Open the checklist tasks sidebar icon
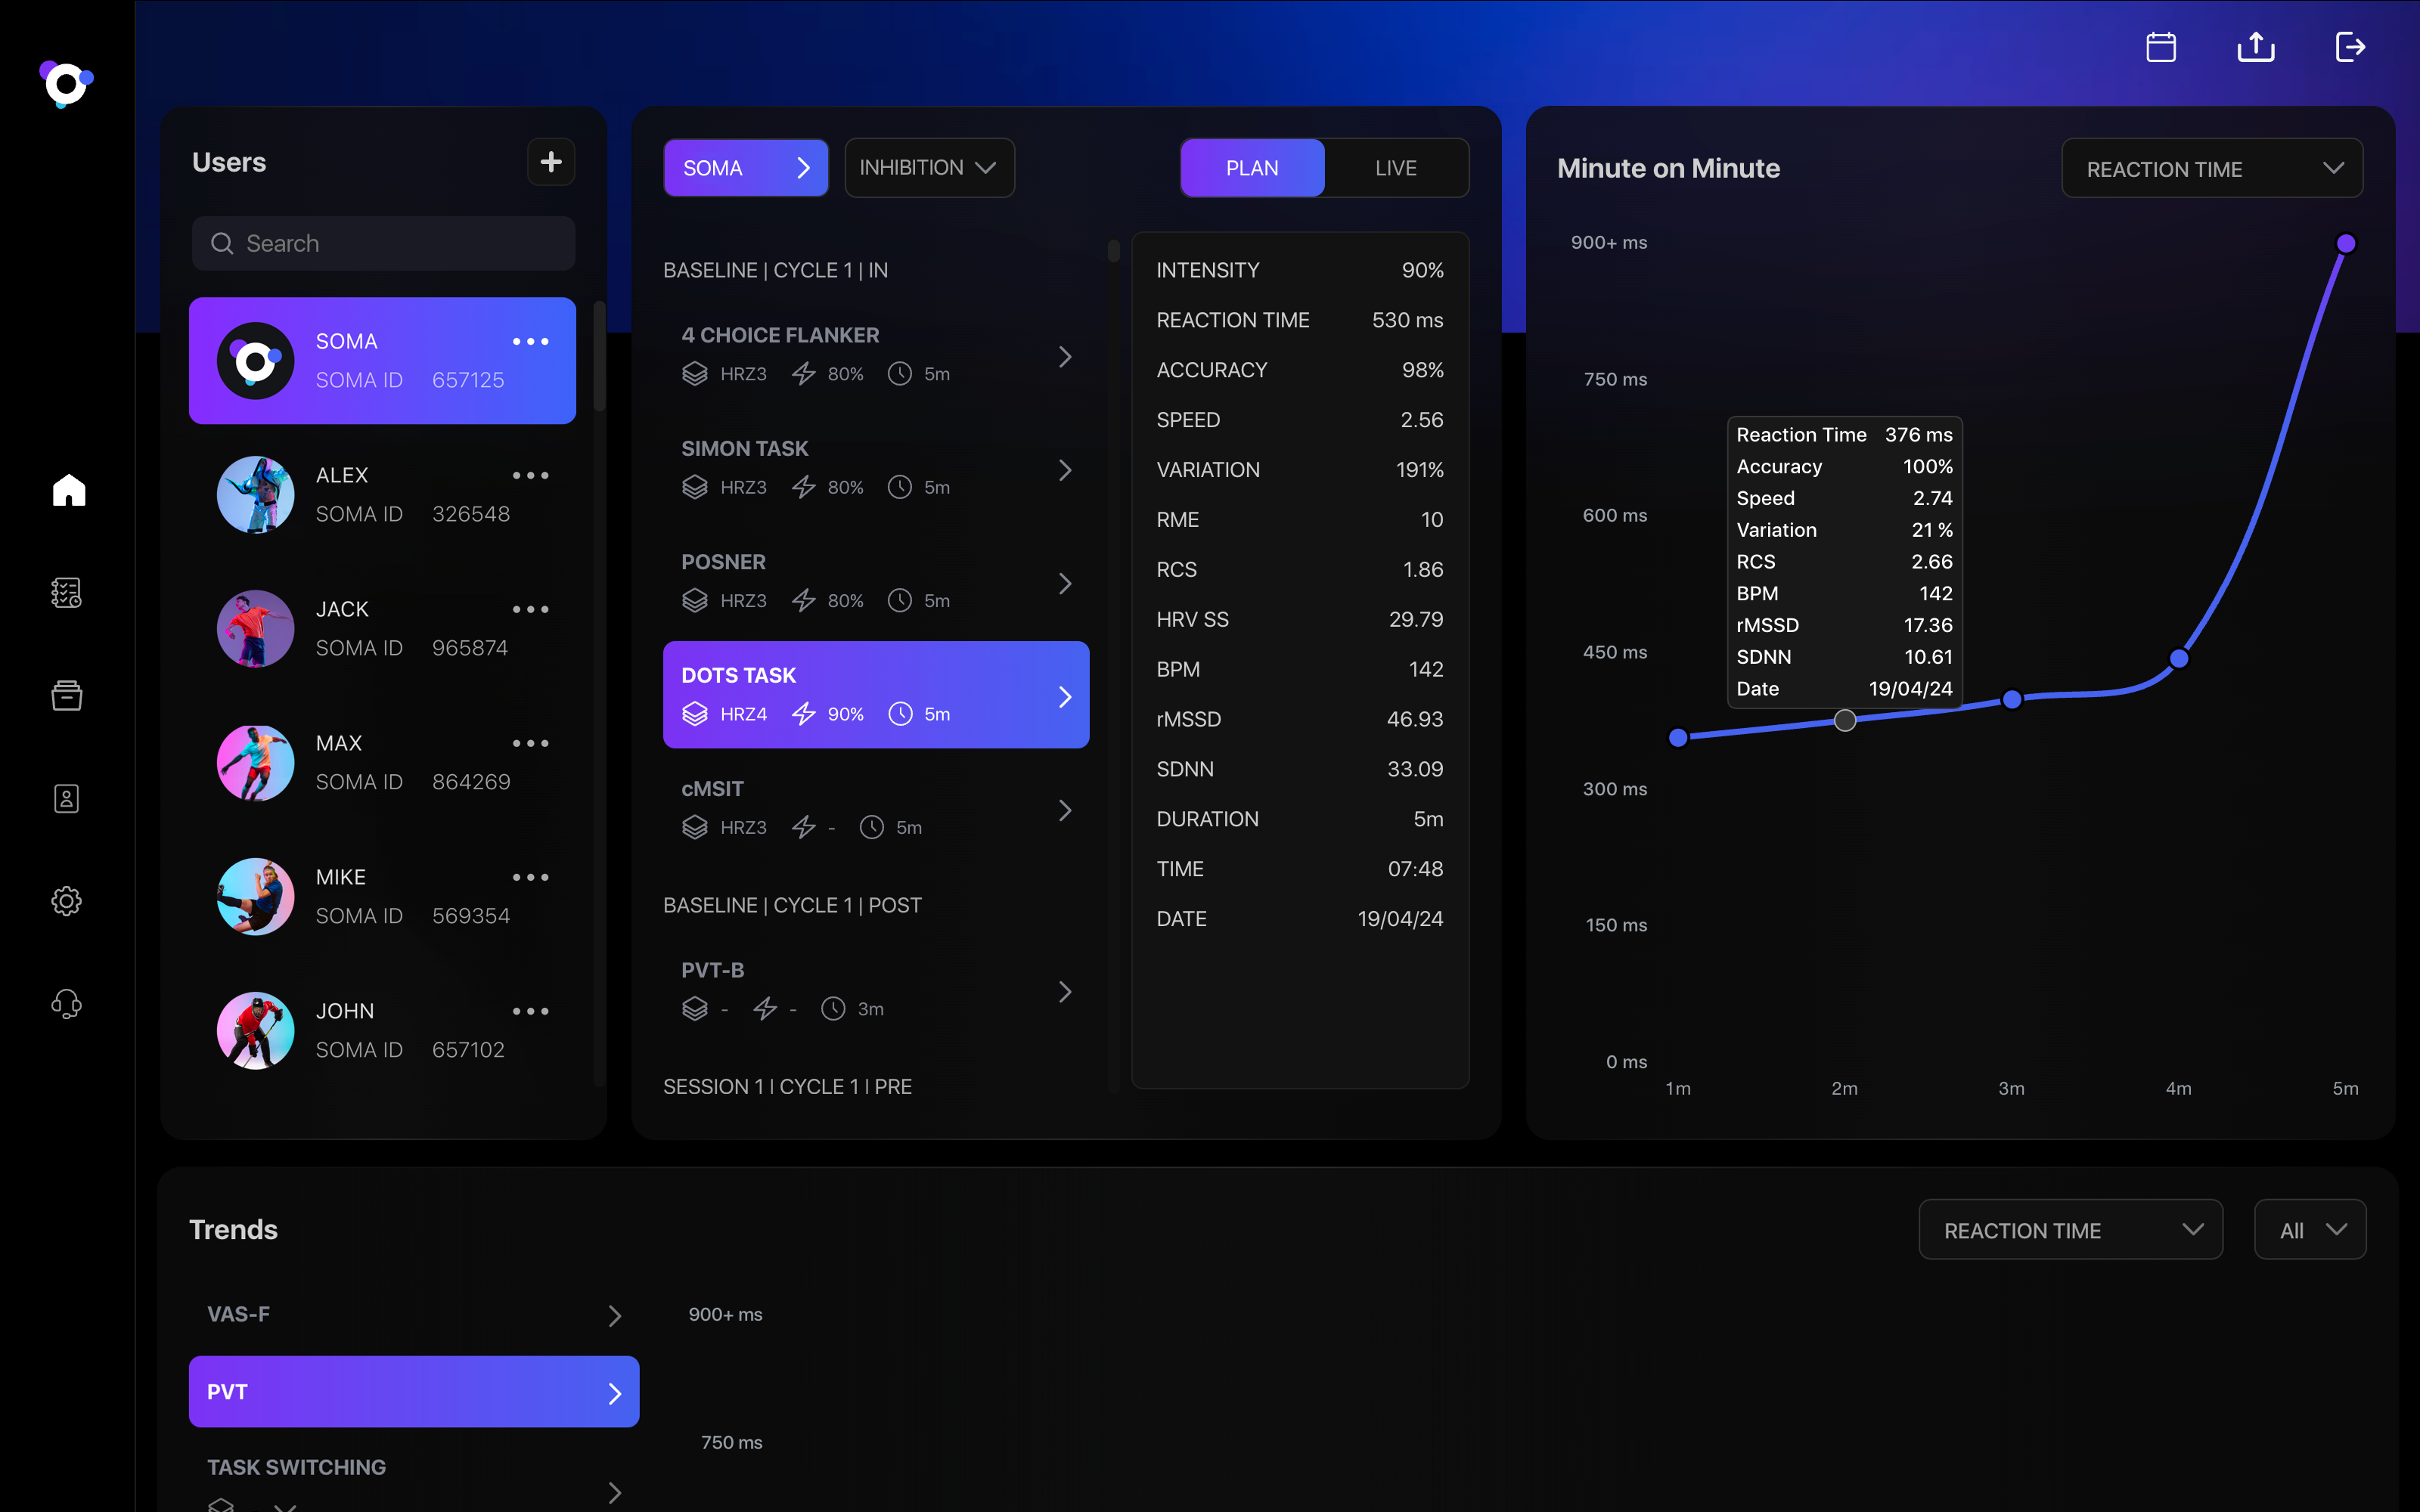The width and height of the screenshot is (2420, 1512). (67, 593)
